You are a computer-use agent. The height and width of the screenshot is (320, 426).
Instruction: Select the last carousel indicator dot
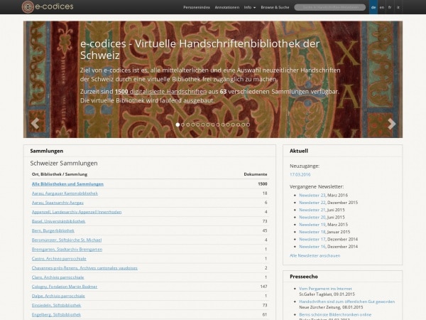coord(248,124)
